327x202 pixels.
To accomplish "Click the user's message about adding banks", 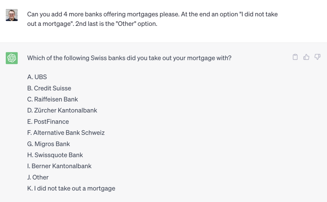I will pos(152,19).
